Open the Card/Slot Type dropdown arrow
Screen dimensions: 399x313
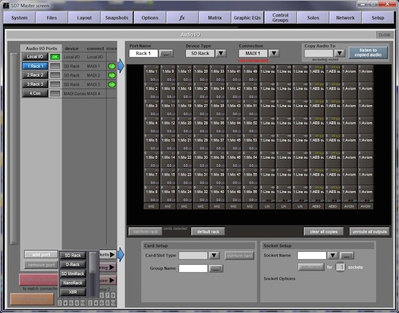pyautogui.click(x=214, y=255)
